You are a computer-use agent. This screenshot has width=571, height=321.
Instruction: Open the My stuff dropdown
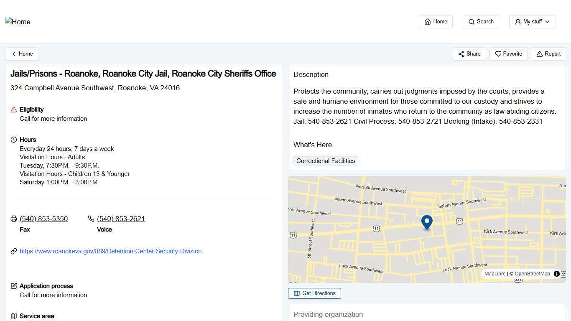click(532, 21)
